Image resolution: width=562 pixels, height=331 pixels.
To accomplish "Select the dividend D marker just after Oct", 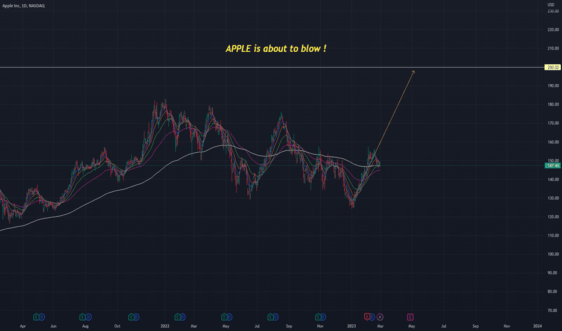I will (x=136, y=317).
